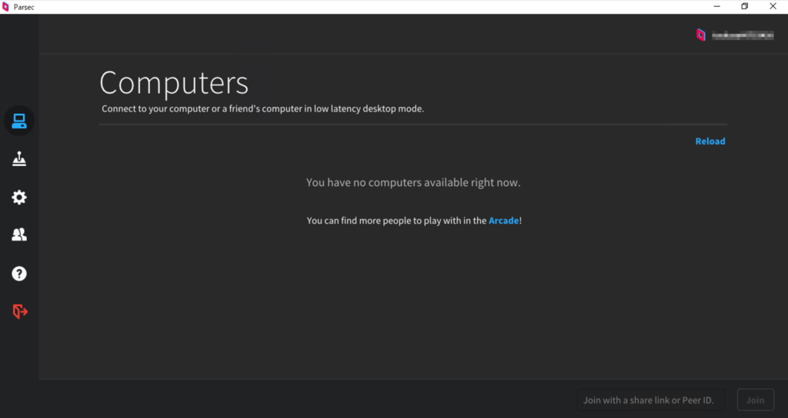The image size is (788, 418).
Task: Open the Computers tab in sidebar
Action: [19, 121]
